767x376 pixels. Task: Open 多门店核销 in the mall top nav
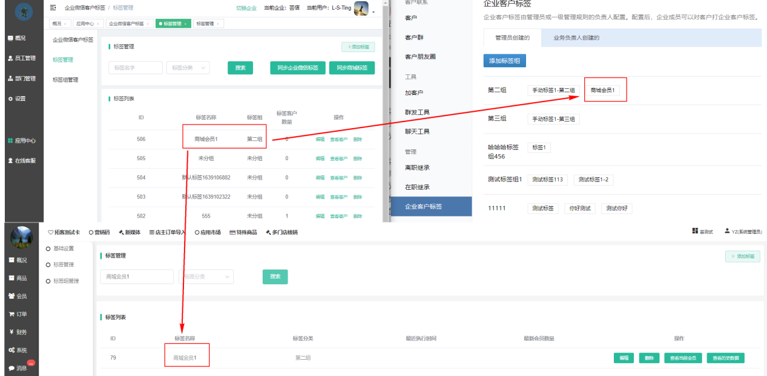click(x=281, y=232)
